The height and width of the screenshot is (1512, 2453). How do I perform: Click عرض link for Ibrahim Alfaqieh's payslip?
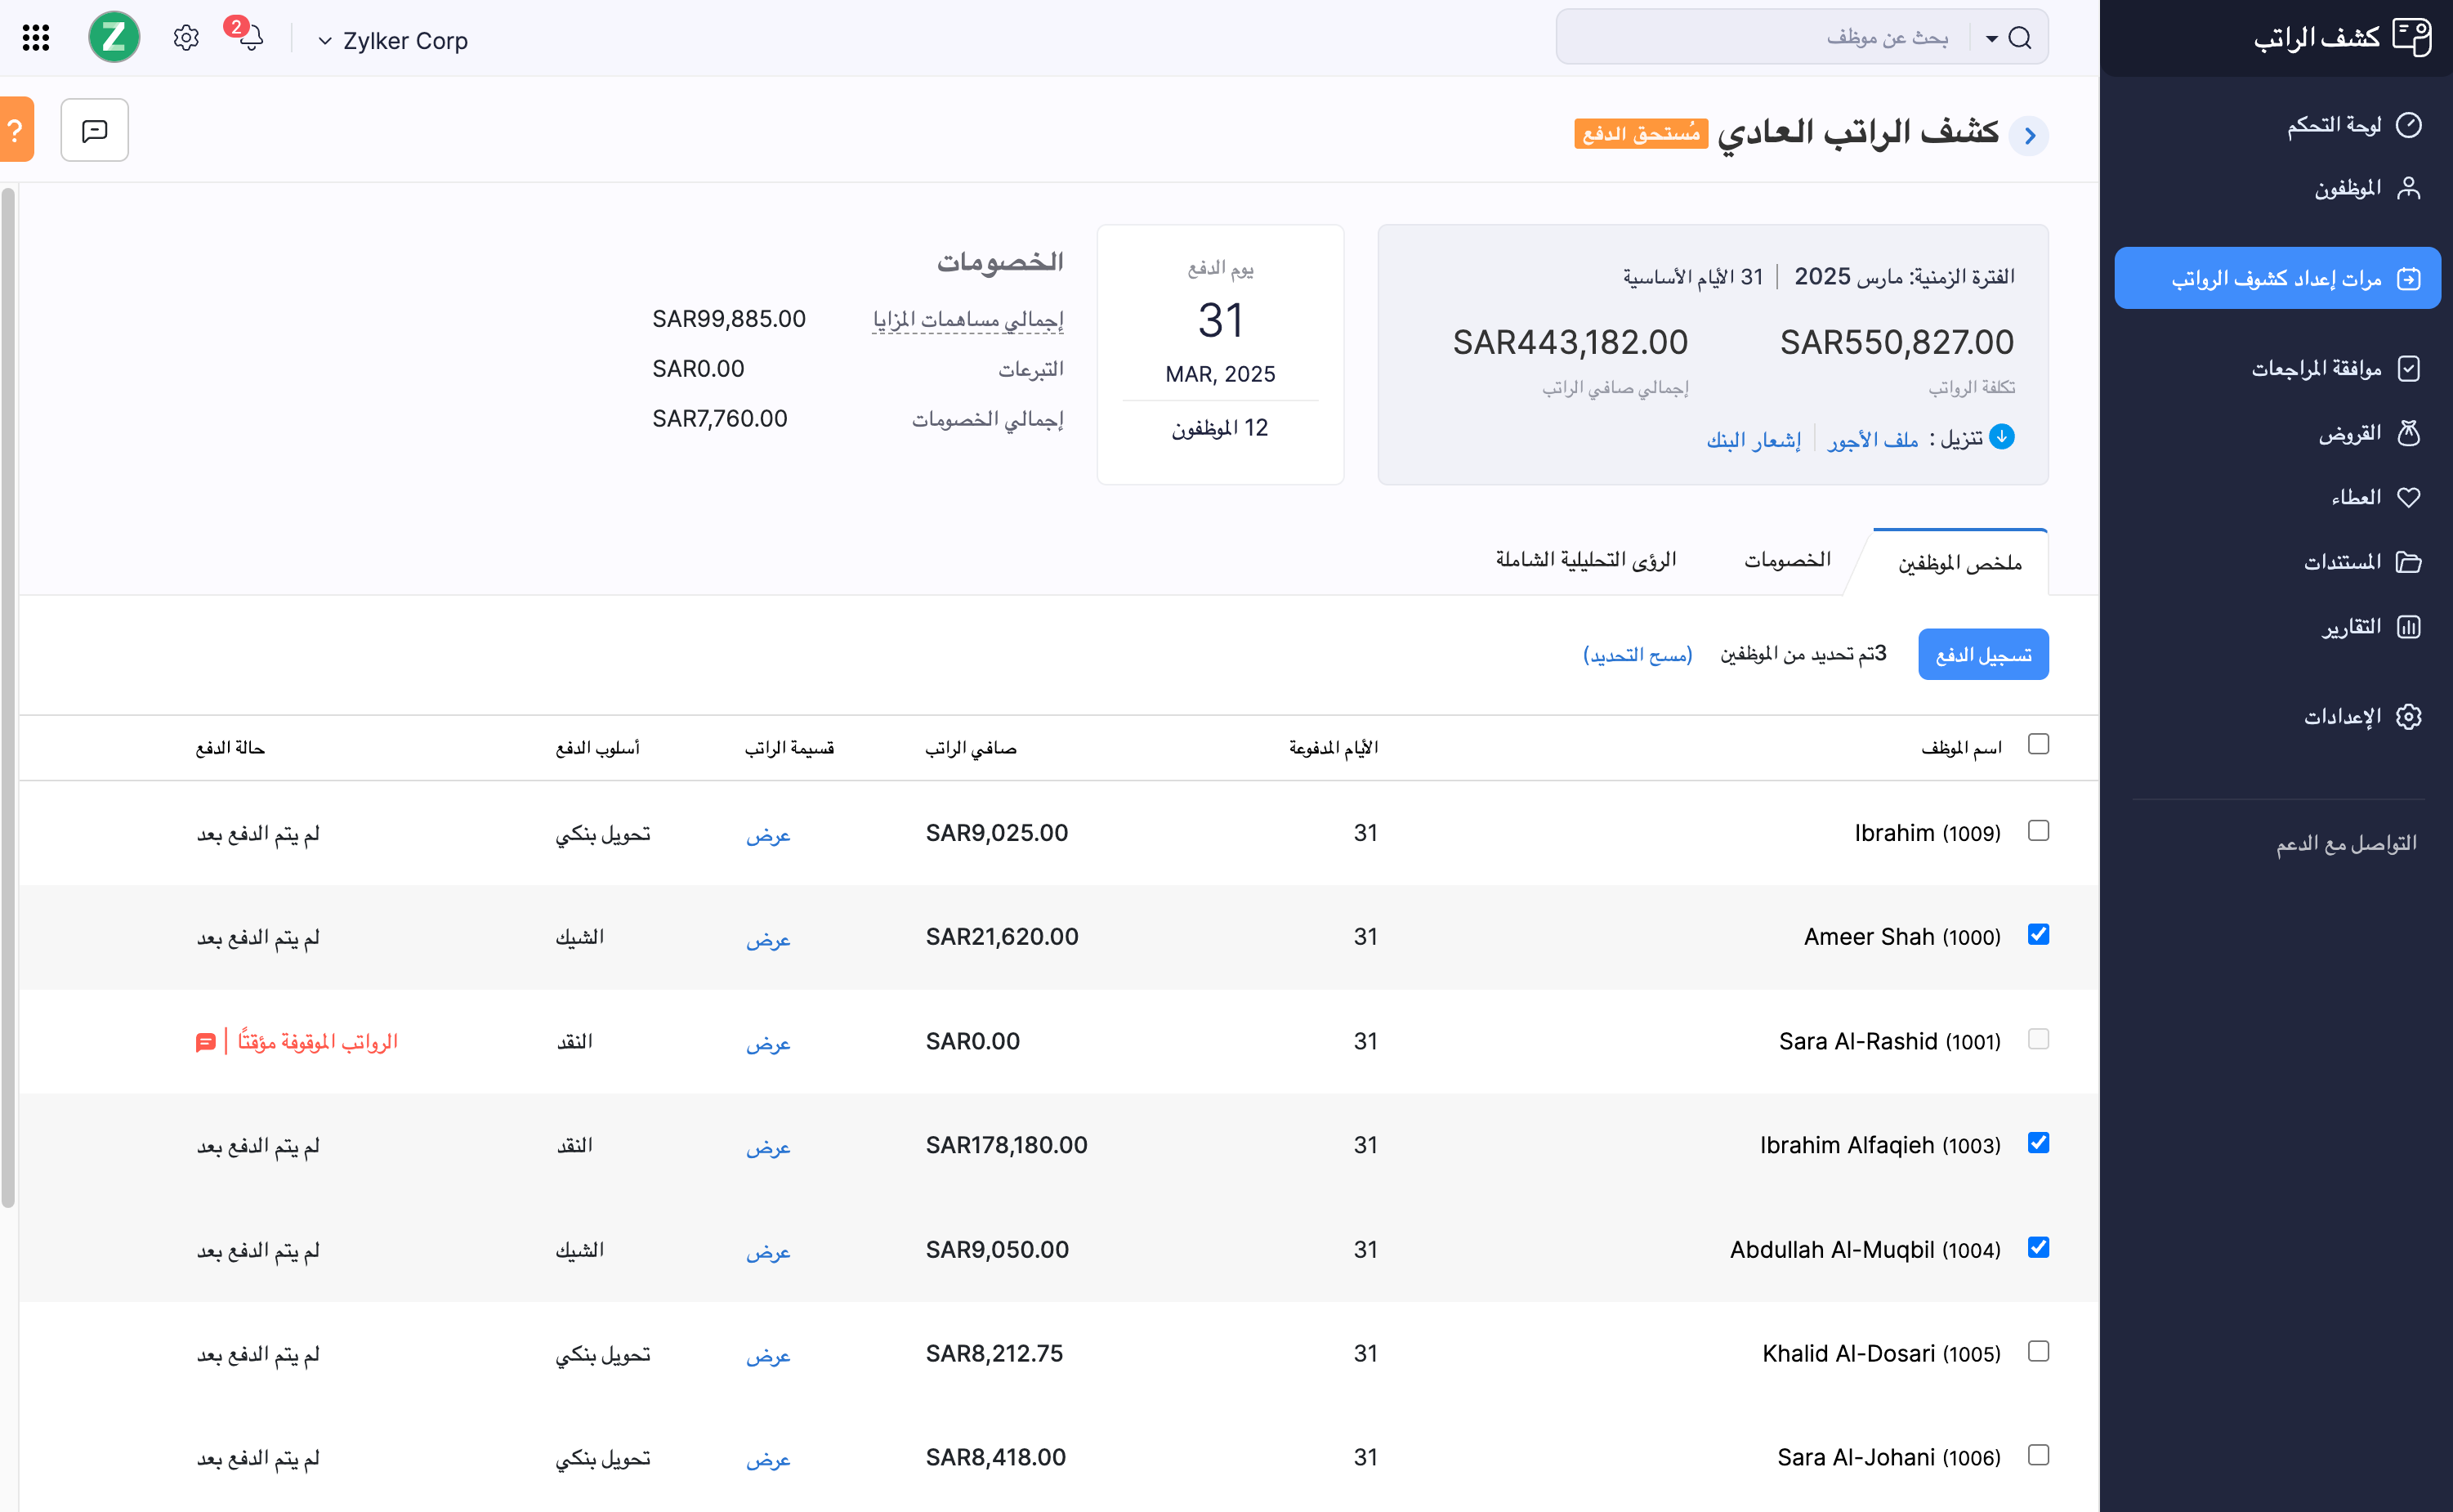(x=768, y=1147)
